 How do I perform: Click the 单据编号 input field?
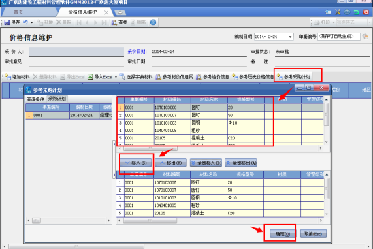[x=339, y=37]
